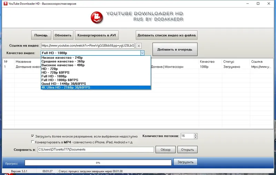This screenshot has width=276, height=175.
Task: Decrease Количество потоков with down arrow
Action: 195,137
